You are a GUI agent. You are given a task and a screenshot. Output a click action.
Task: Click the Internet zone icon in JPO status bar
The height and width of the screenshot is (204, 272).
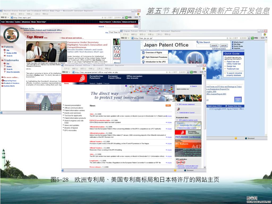click(x=246, y=138)
